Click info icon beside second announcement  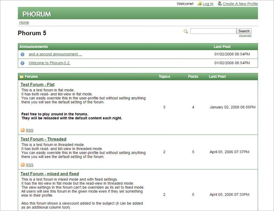click(22, 54)
